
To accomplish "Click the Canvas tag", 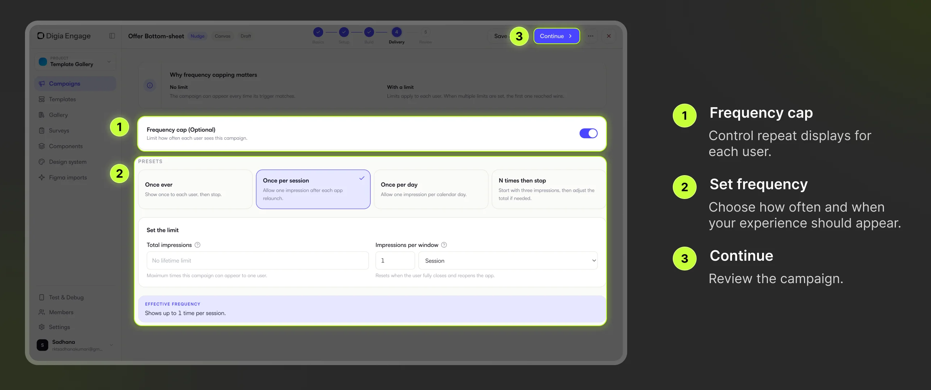I will (x=222, y=36).
